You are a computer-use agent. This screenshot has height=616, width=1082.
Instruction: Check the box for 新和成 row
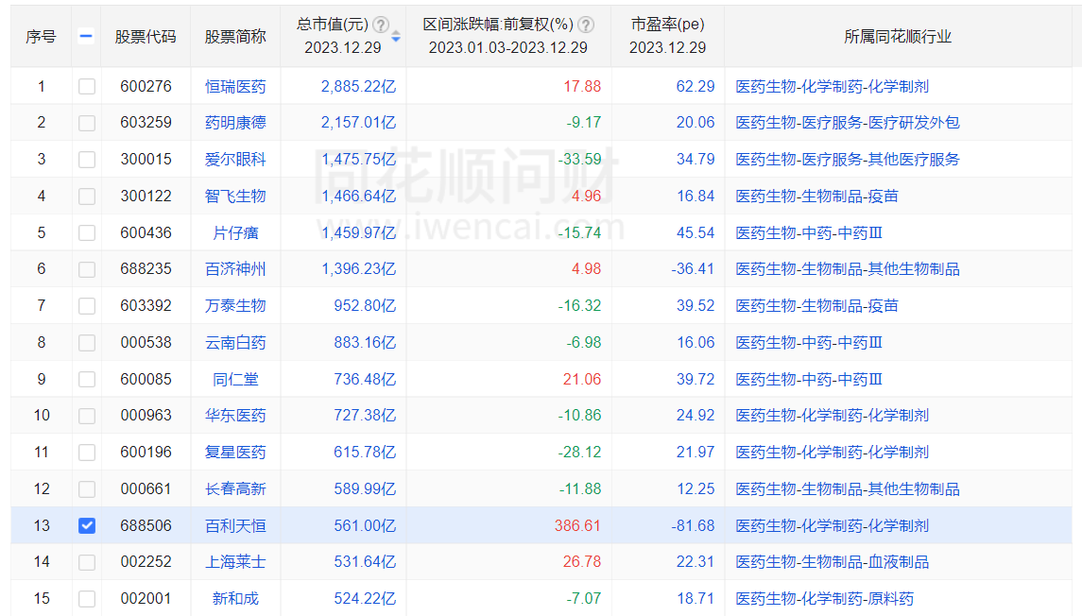(87, 599)
